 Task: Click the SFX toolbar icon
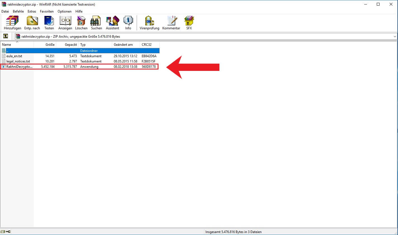tap(189, 21)
